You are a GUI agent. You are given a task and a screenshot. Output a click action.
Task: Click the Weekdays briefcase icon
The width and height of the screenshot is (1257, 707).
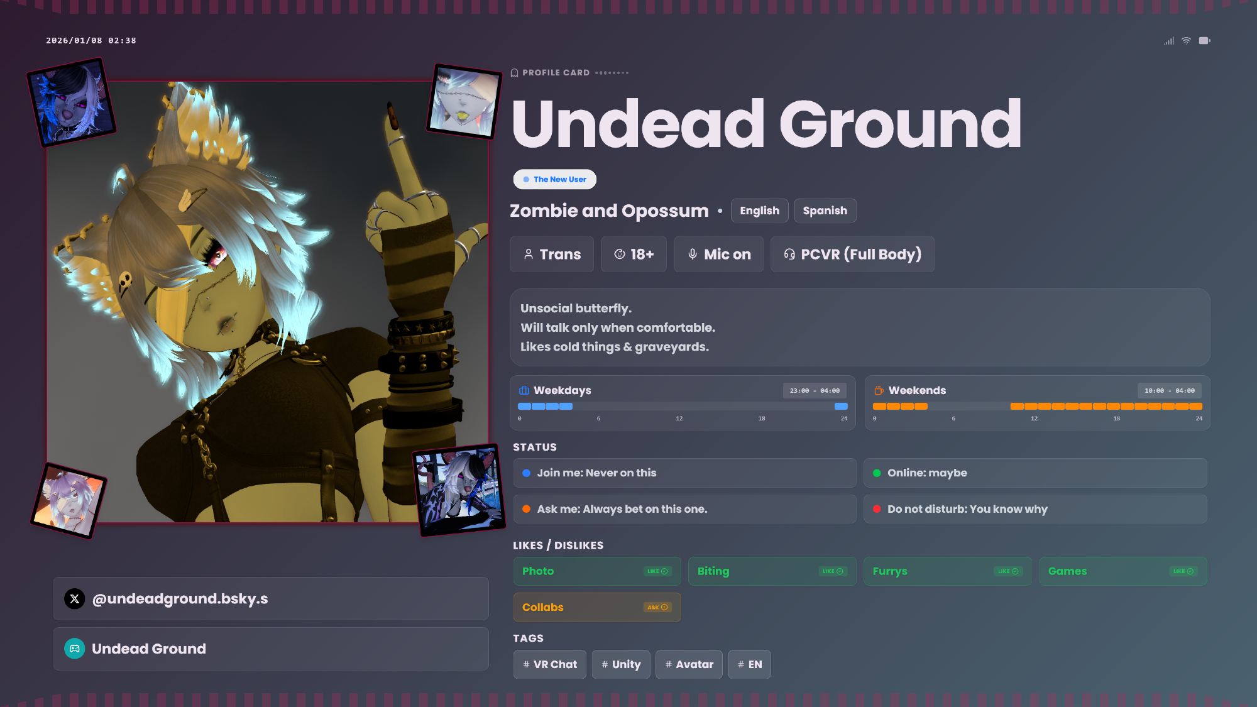point(524,390)
